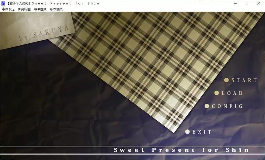Click the START text button

(244, 80)
